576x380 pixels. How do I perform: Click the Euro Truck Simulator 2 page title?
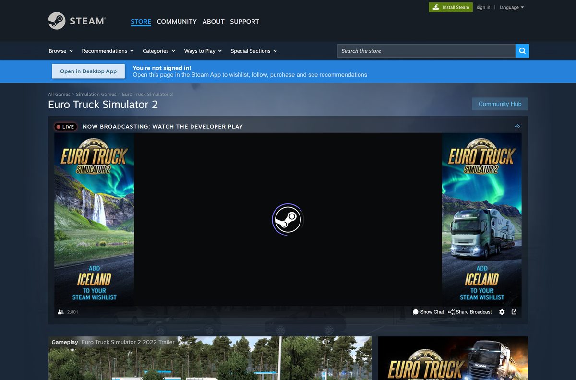[x=103, y=105]
